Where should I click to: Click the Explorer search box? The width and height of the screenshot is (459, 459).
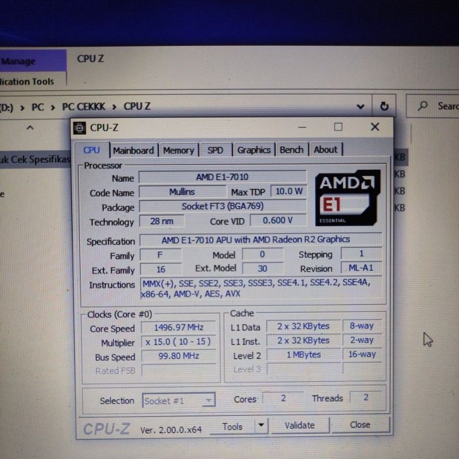point(433,106)
